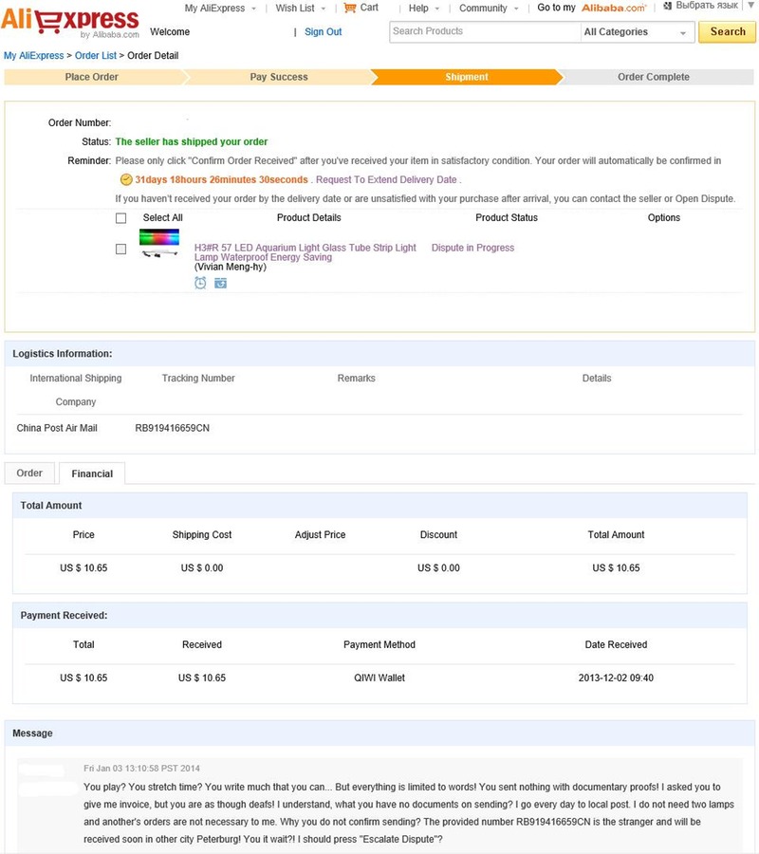Click the China Post Air Mail text

[57, 428]
